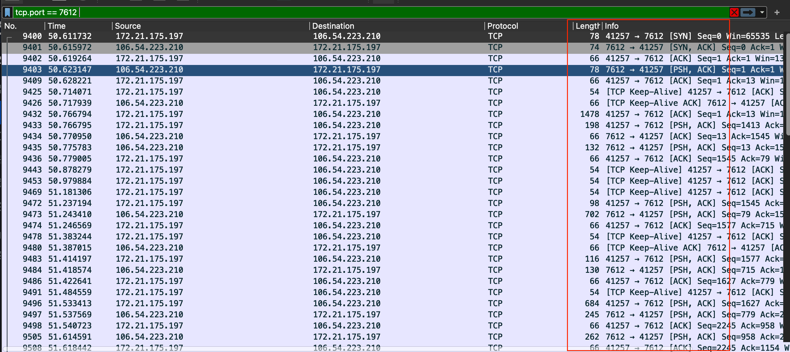Viewport: 790px width, 352px height.
Task: Click time value 50.611732
Action: 70,36
